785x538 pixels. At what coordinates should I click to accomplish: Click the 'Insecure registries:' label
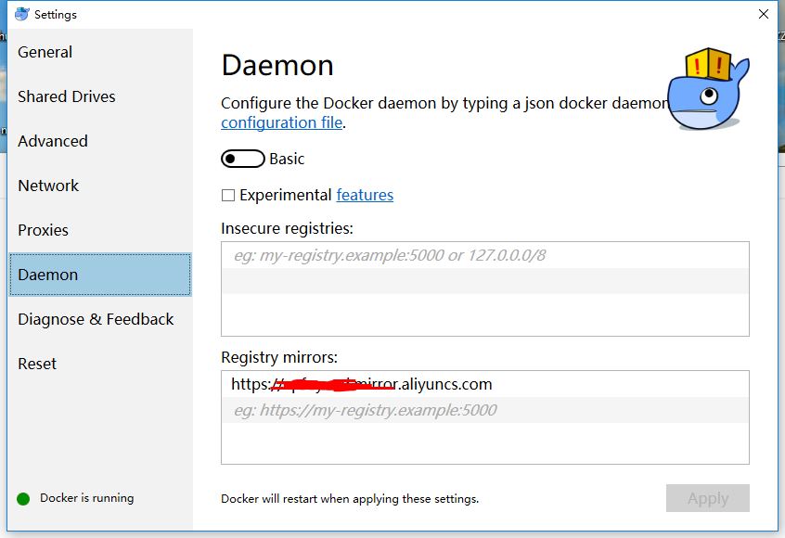coord(287,228)
